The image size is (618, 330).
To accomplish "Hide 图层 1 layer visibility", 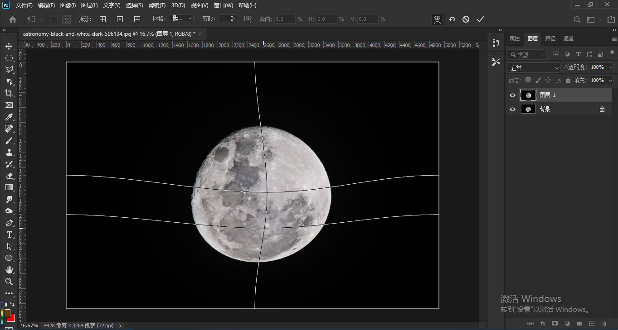I will [x=512, y=95].
